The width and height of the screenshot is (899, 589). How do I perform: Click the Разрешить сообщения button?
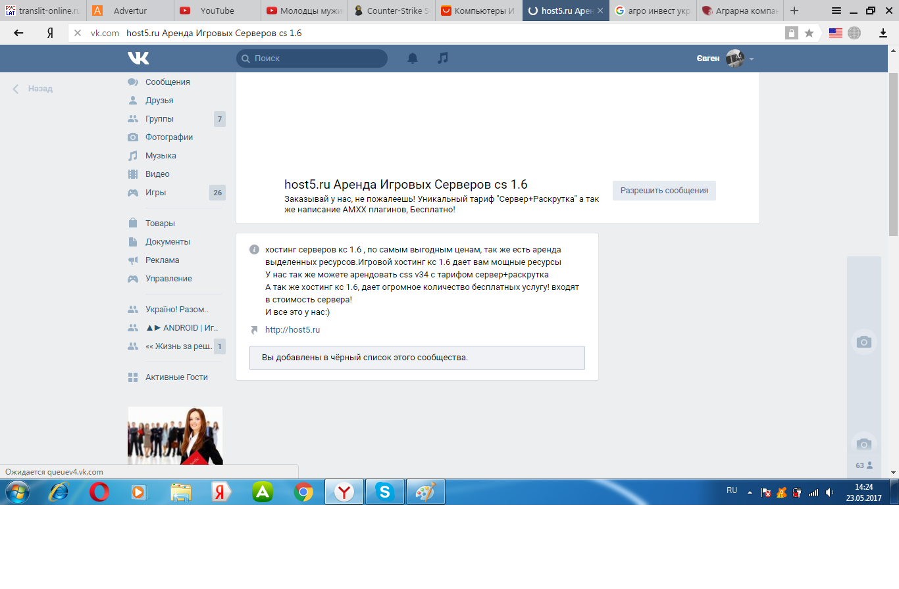coord(664,191)
